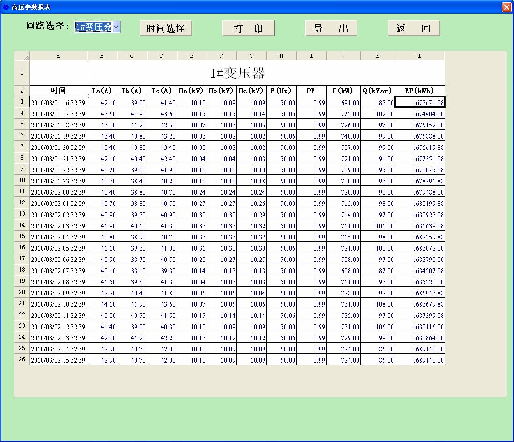Click the 时间 header cell
The image size is (514, 442).
pyautogui.click(x=58, y=91)
